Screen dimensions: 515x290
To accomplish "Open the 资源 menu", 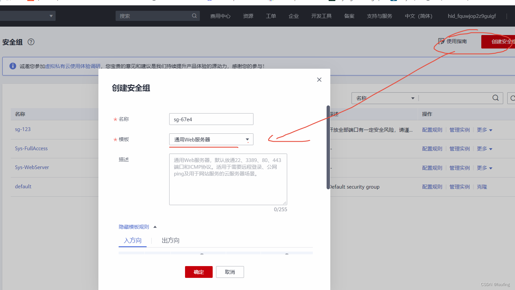I will [248, 16].
